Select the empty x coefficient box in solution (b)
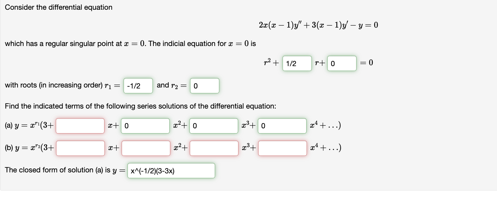This screenshot has height=197, width=497. pyautogui.click(x=80, y=148)
